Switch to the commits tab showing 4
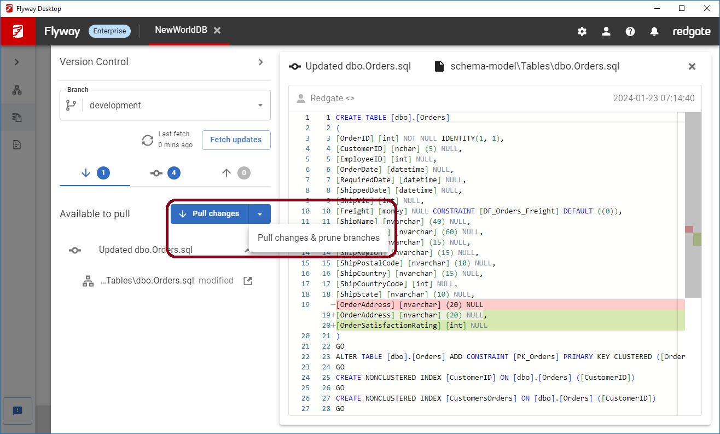The image size is (720, 434). [166, 173]
